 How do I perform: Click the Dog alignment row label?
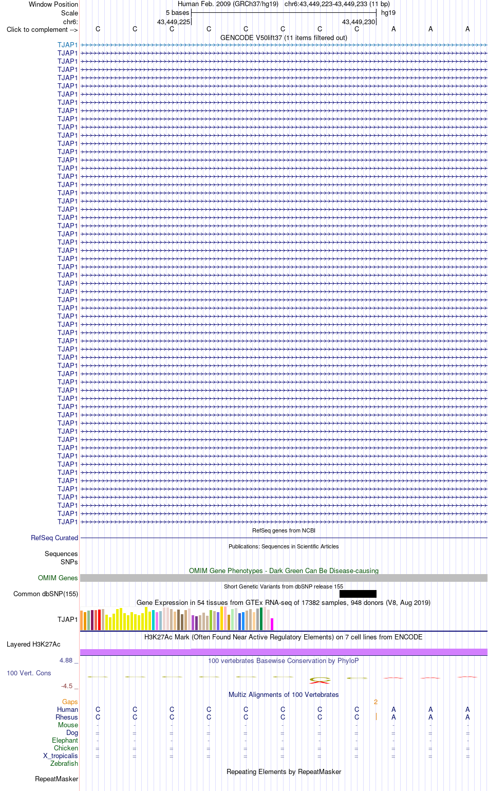(x=72, y=732)
